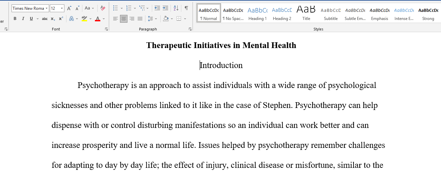Apply bulleted list
The height and width of the screenshot is (178, 441).
[x=115, y=8]
